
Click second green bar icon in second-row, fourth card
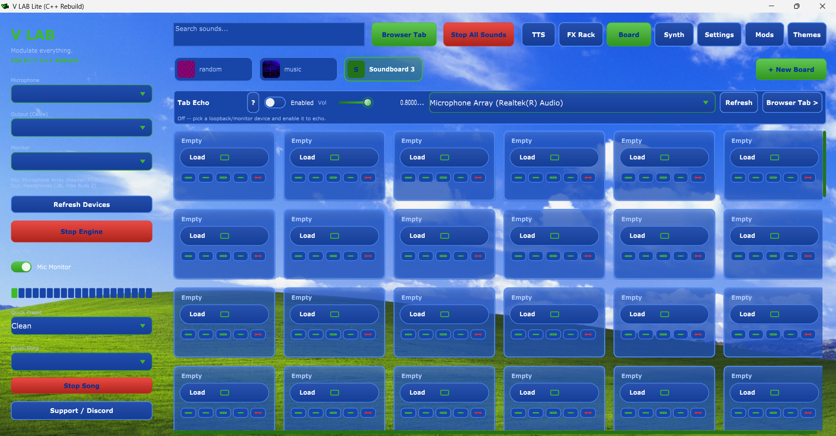(536, 256)
